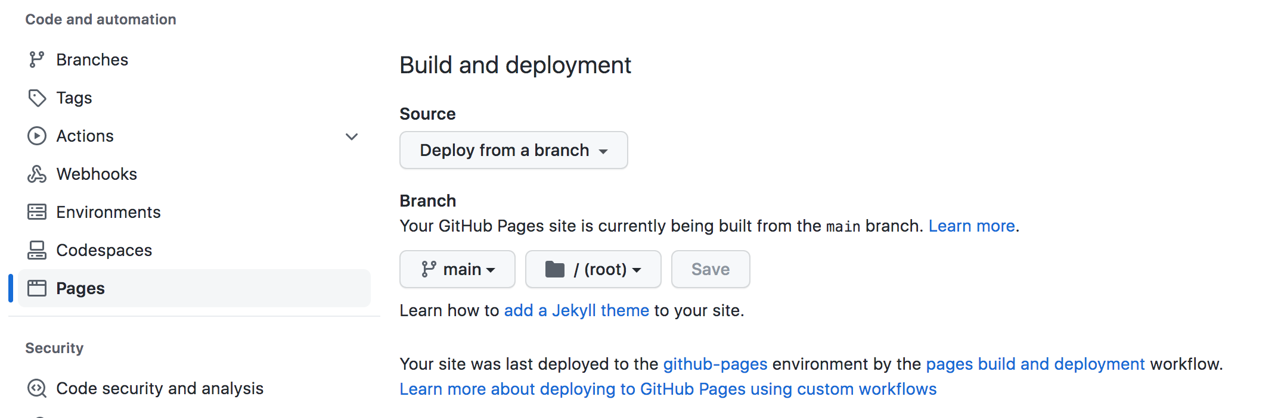Open Branches settings page
1284x418 pixels.
point(194,60)
